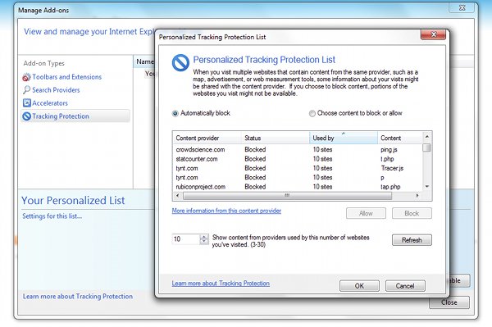The width and height of the screenshot is (492, 327).
Task: Select the Automatically block radio button
Action: [175, 113]
